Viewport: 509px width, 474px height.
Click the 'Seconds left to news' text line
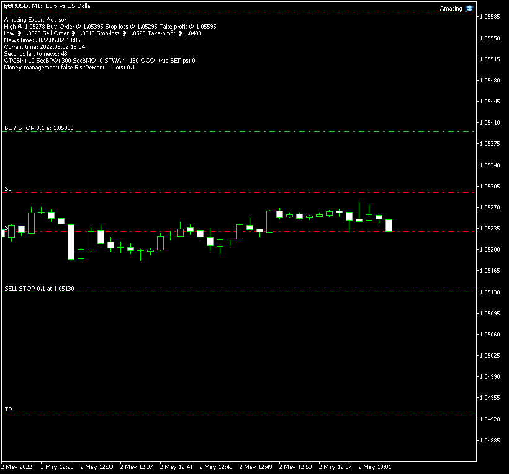(x=35, y=54)
